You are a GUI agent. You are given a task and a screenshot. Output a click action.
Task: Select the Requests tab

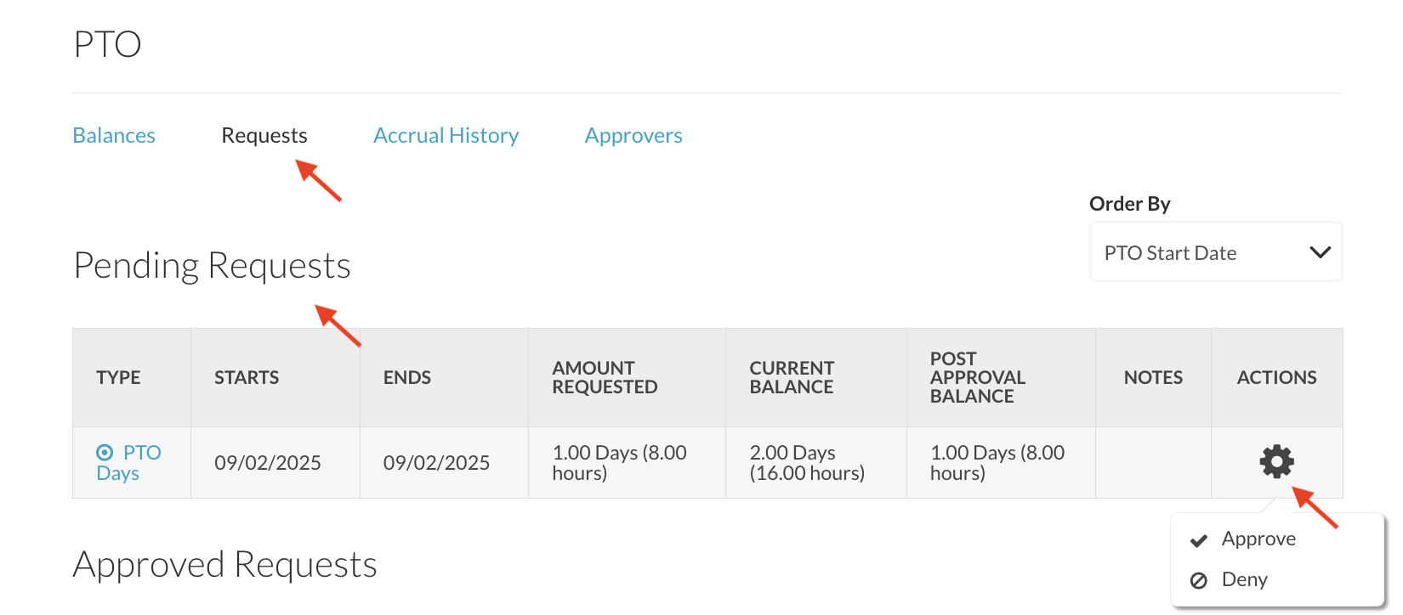[264, 136]
